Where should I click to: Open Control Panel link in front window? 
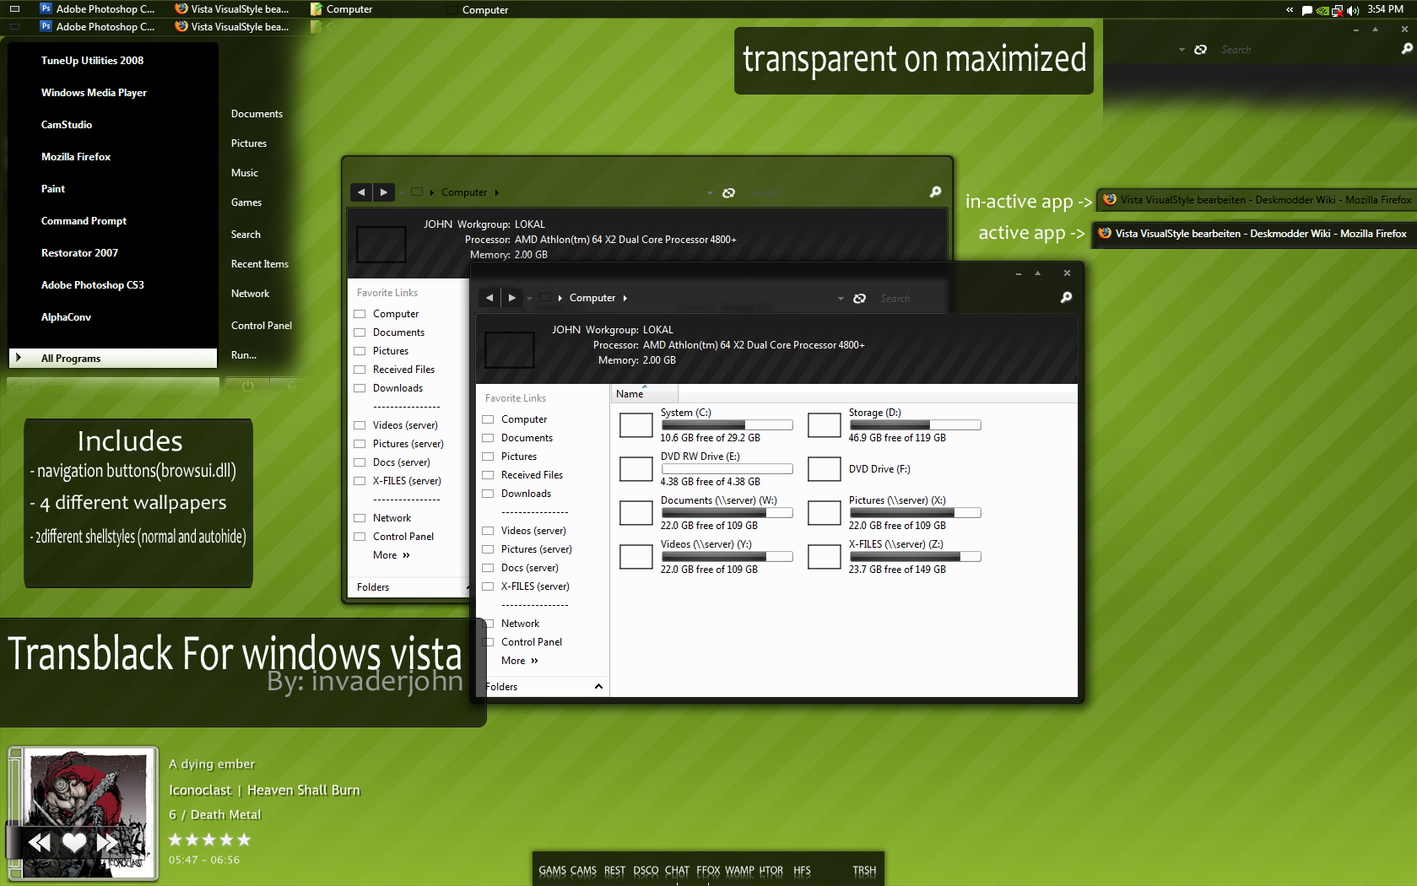pyautogui.click(x=531, y=642)
